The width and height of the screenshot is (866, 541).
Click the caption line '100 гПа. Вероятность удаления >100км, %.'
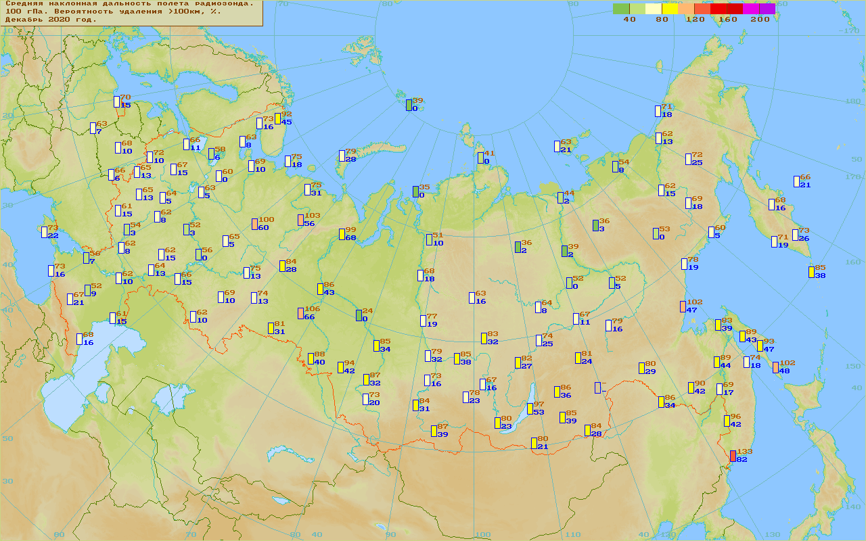tap(114, 11)
